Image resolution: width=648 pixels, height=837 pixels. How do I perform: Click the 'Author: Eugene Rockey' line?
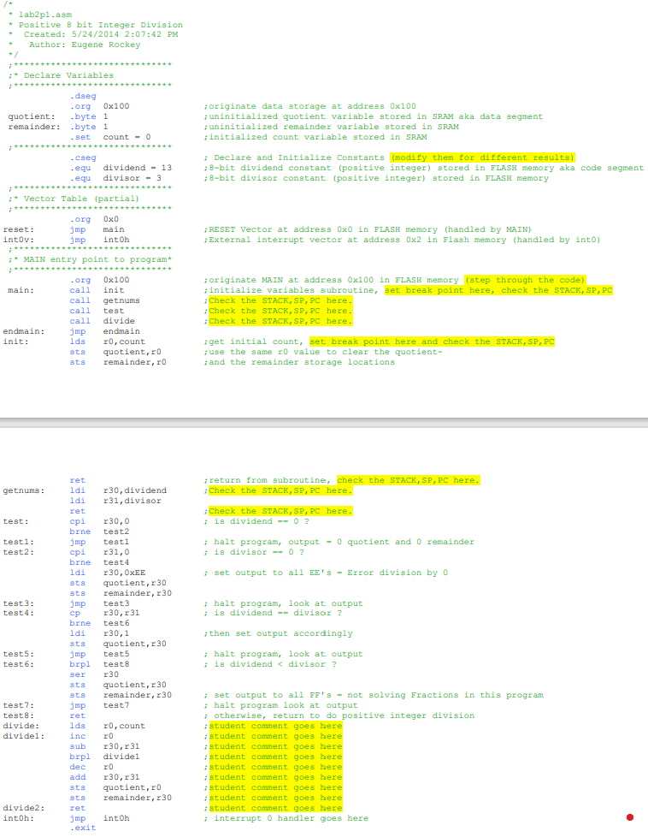(85, 45)
